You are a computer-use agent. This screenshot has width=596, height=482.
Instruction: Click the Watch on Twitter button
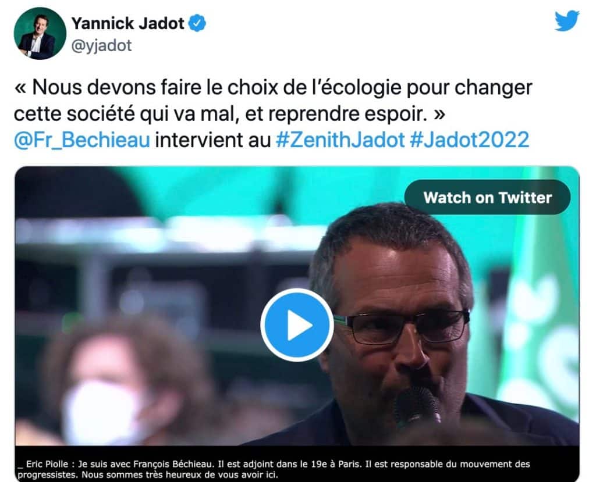click(487, 198)
